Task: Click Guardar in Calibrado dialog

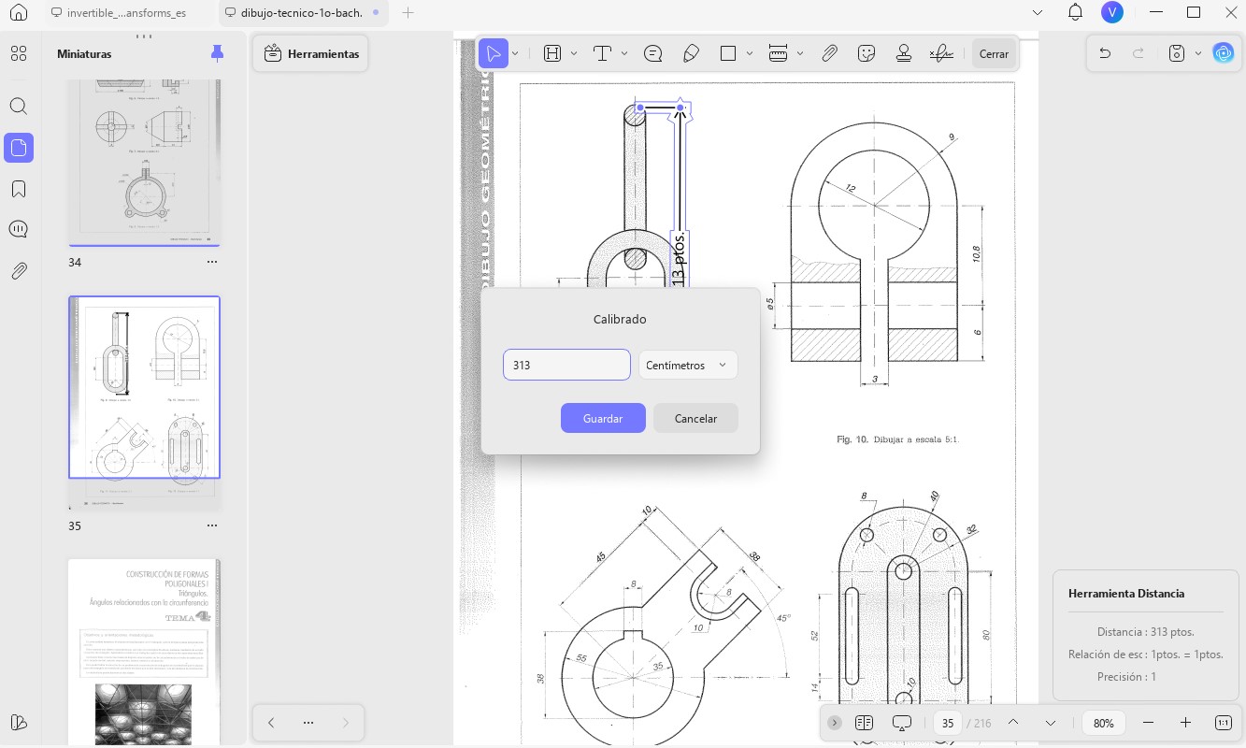Action: (x=603, y=418)
